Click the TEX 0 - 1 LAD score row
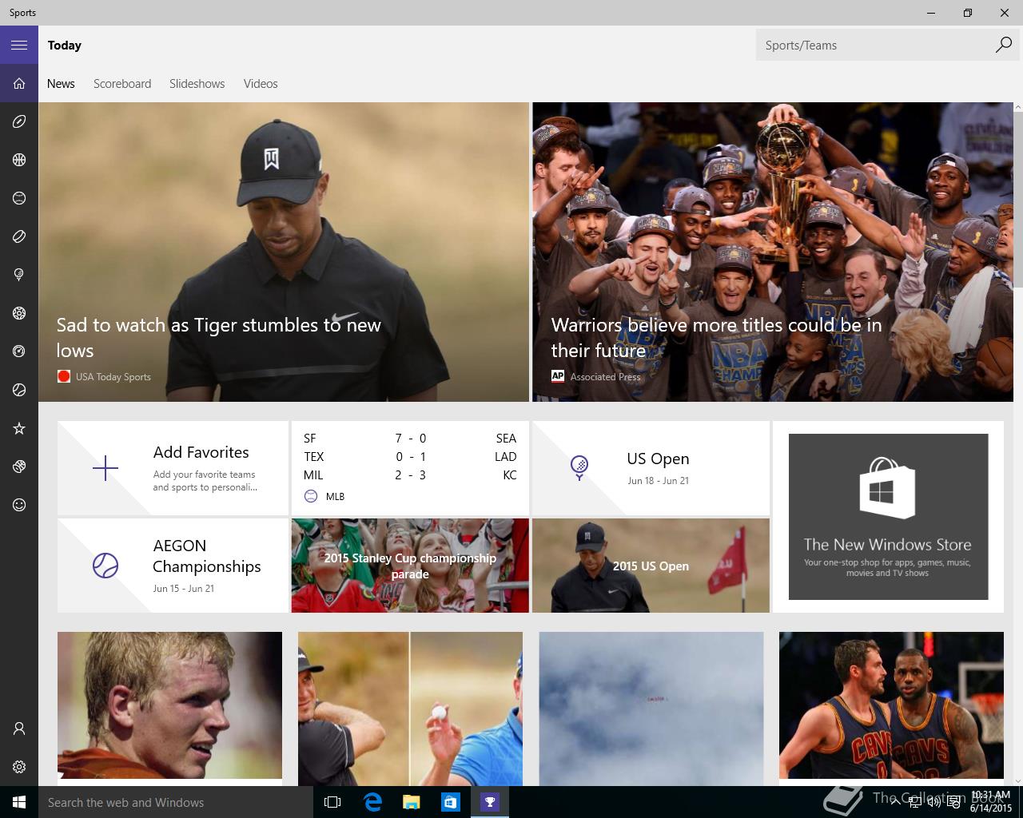Viewport: 1023px width, 818px height. tap(410, 456)
